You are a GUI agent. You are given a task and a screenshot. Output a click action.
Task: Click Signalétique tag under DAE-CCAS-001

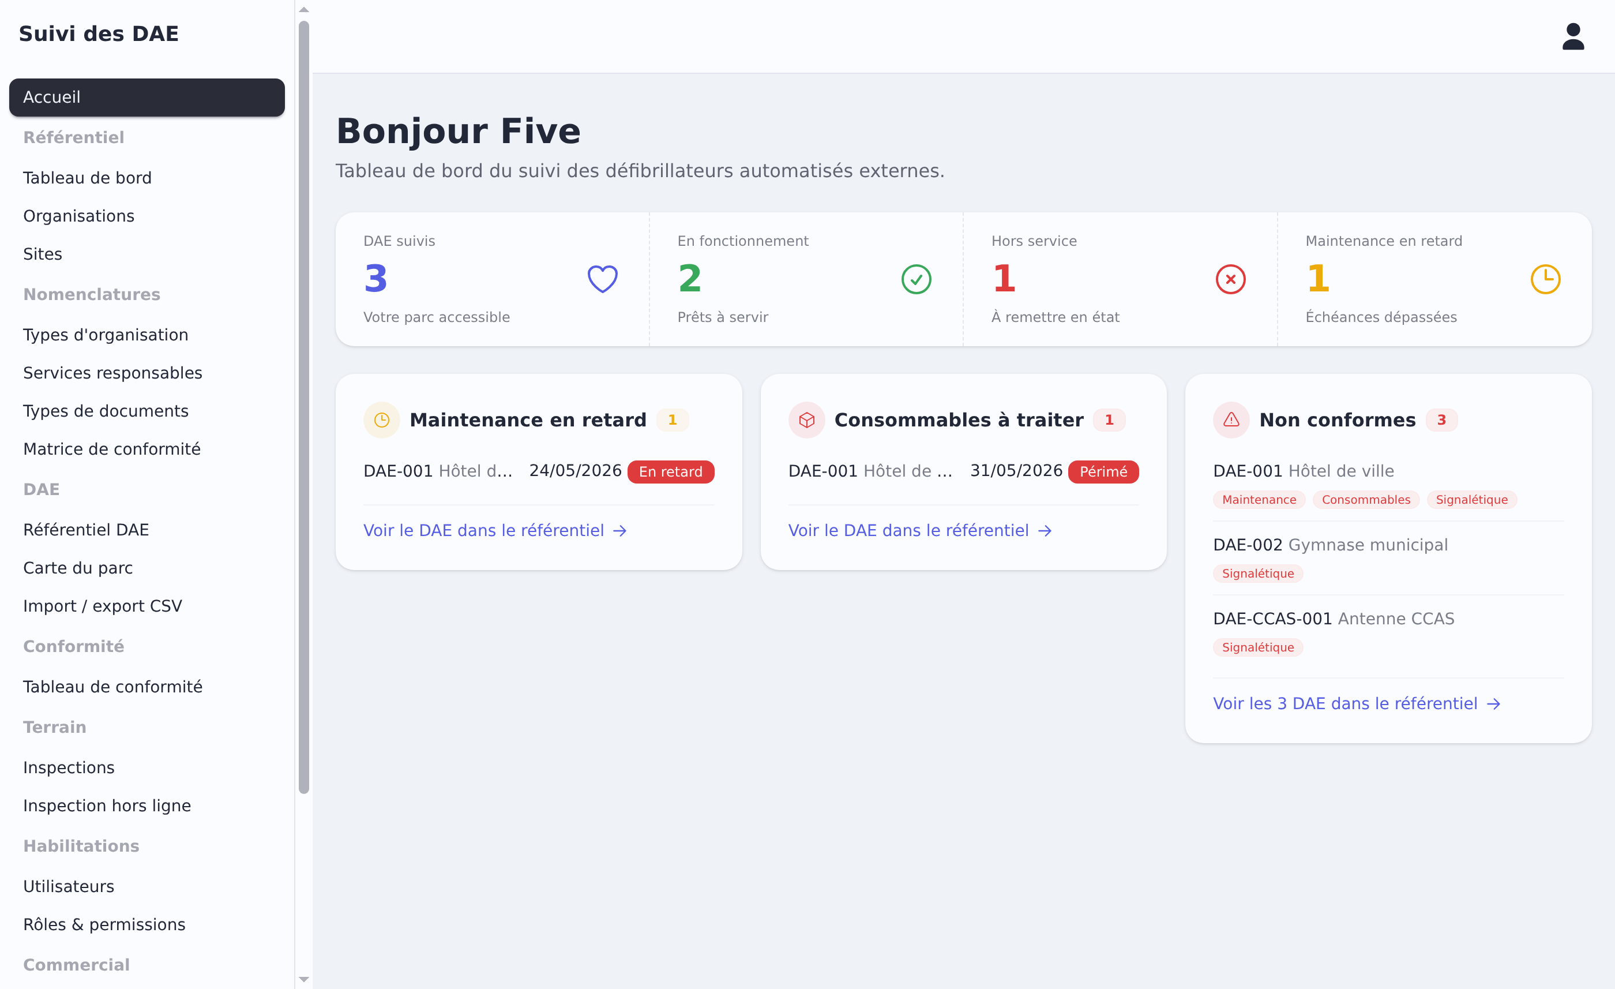1258,647
